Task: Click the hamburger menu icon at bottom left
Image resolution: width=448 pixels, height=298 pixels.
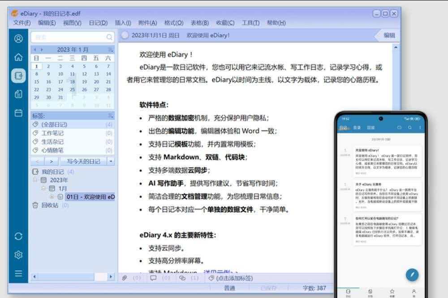Action: [x=18, y=273]
